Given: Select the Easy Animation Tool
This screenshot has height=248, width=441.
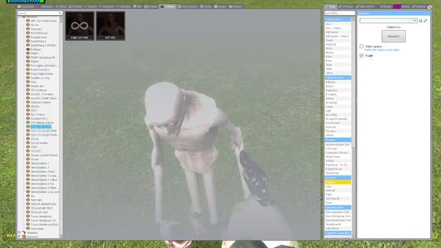Looking at the screenshot, I should tap(338, 212).
